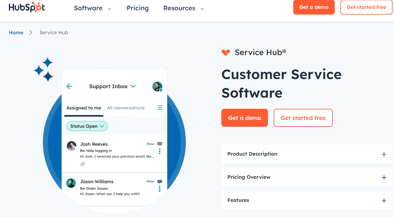Click the heart icon beside Service Hub®
Image resolution: width=394 pixels, height=217 pixels.
click(x=226, y=52)
